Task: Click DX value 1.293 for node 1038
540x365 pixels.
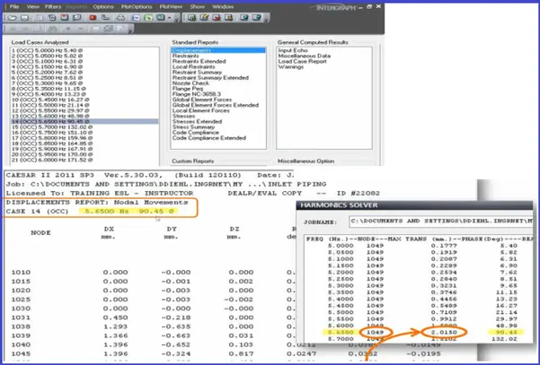Action: (115, 326)
